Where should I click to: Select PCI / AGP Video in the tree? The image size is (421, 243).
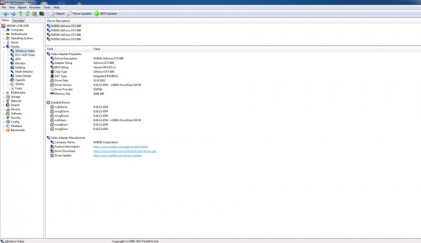[x=25, y=55]
